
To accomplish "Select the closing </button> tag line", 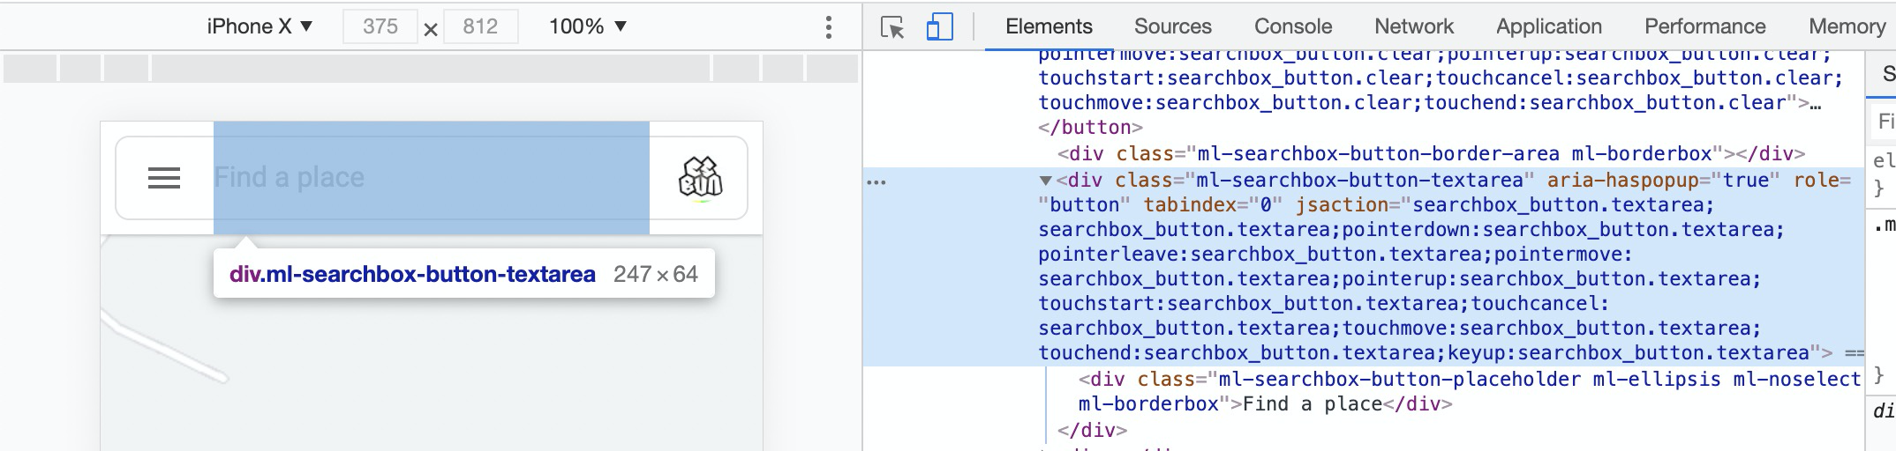I will pyautogui.click(x=1091, y=128).
